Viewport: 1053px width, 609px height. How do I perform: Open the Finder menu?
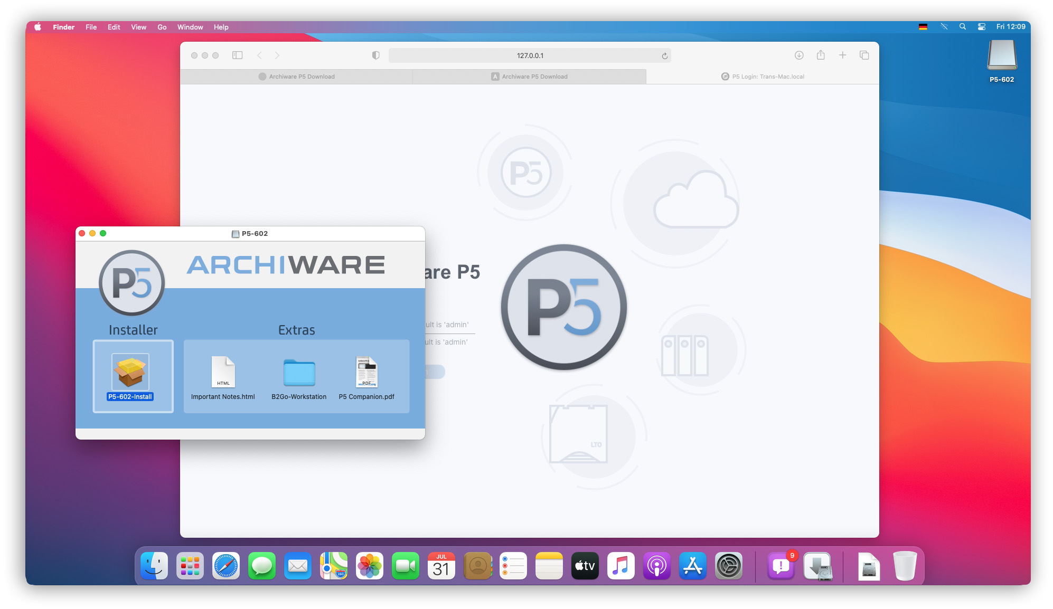tap(63, 27)
